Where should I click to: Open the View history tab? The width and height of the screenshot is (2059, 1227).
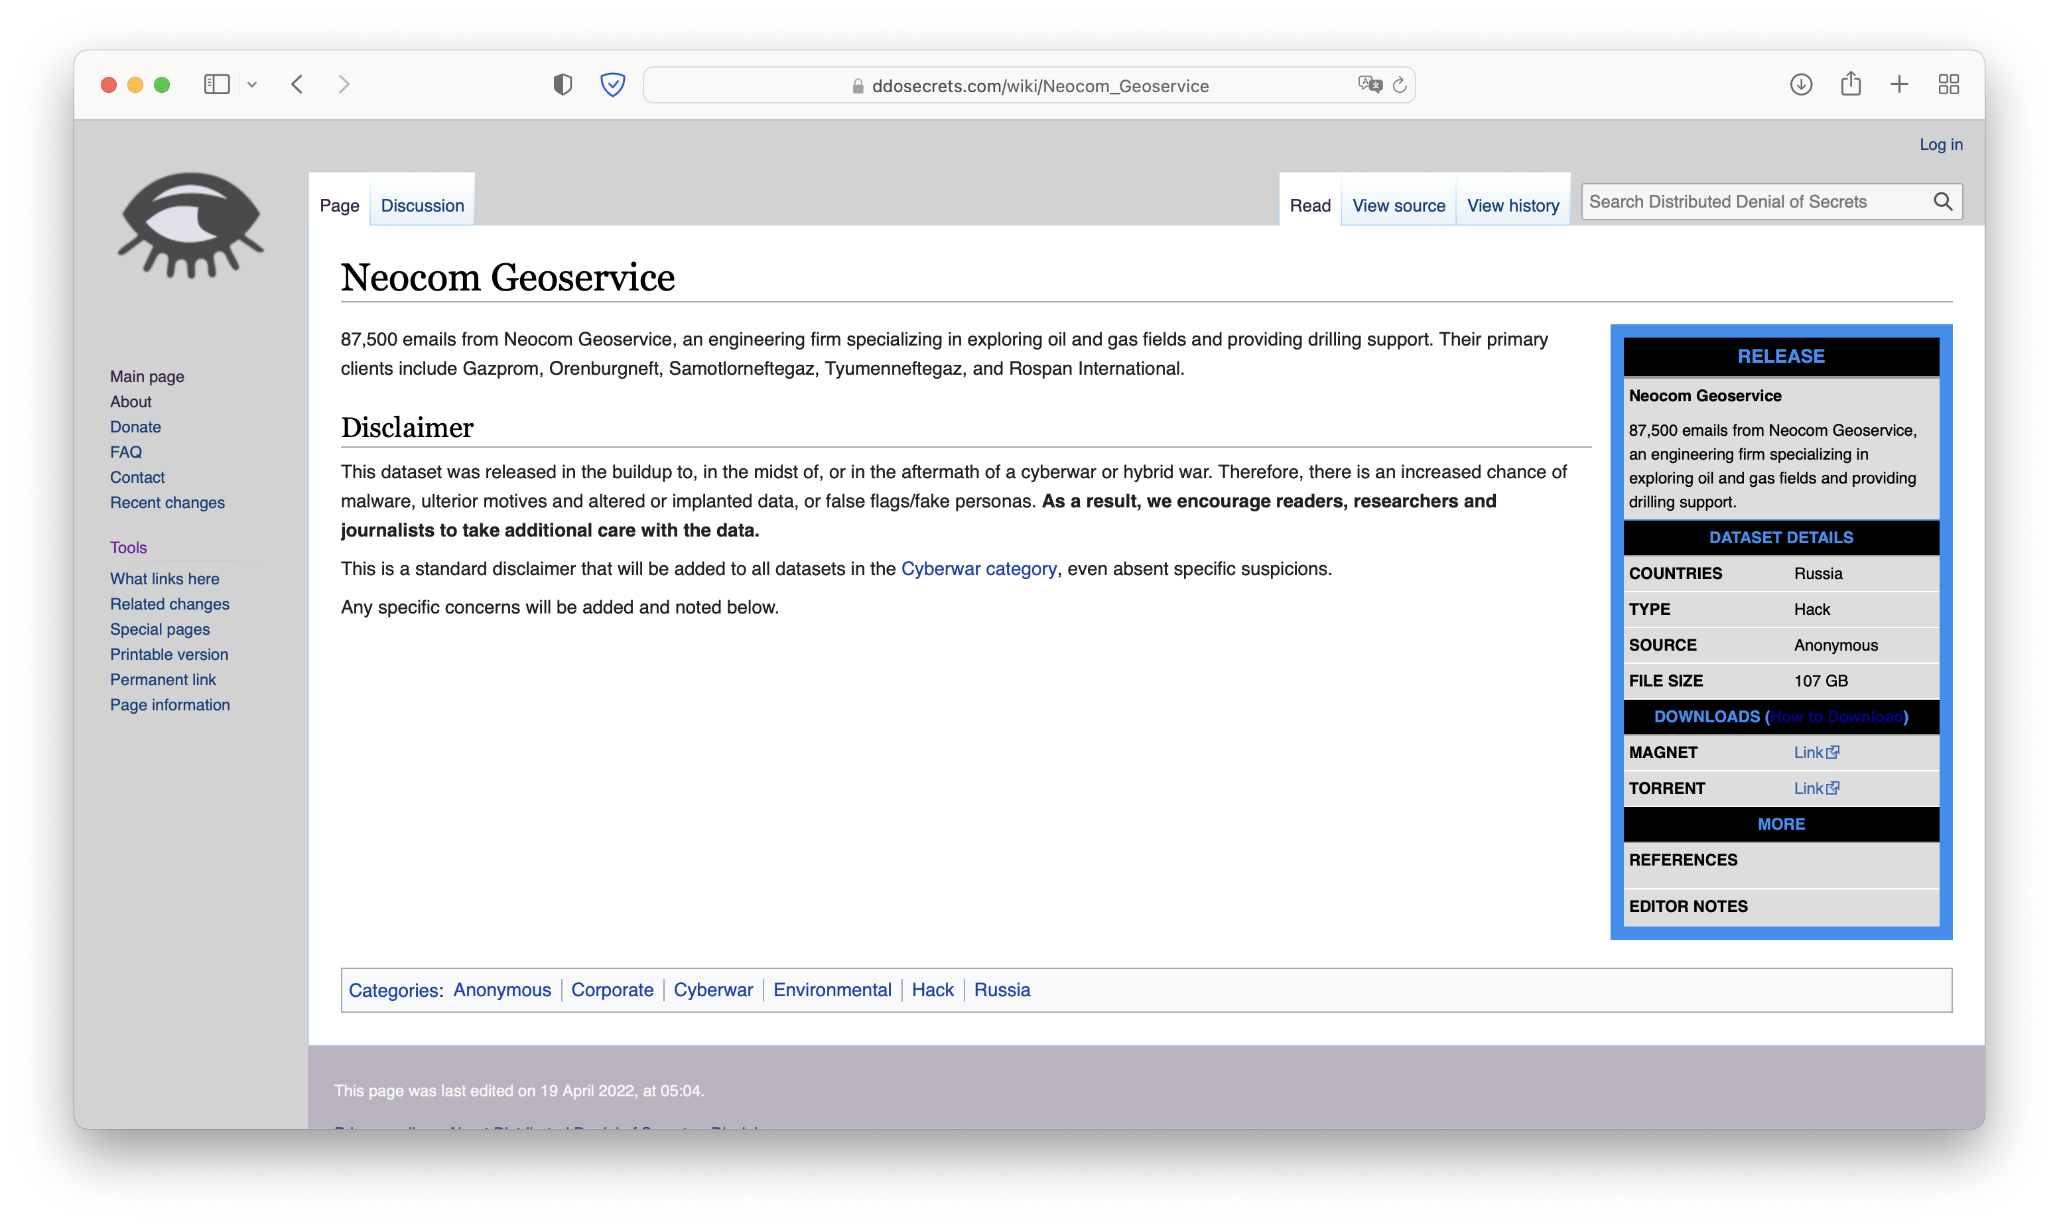click(1512, 205)
